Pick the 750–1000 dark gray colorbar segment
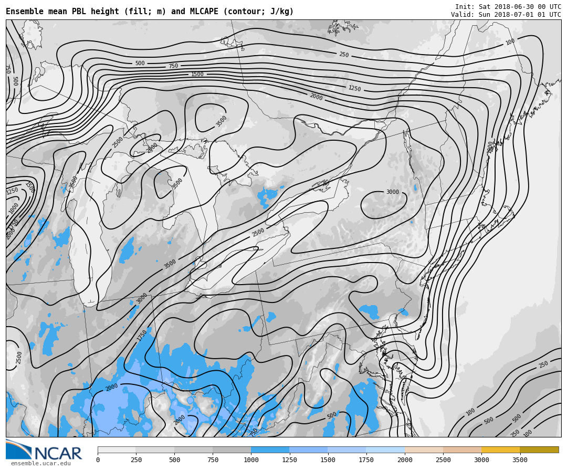The image size is (567, 470). 232,450
